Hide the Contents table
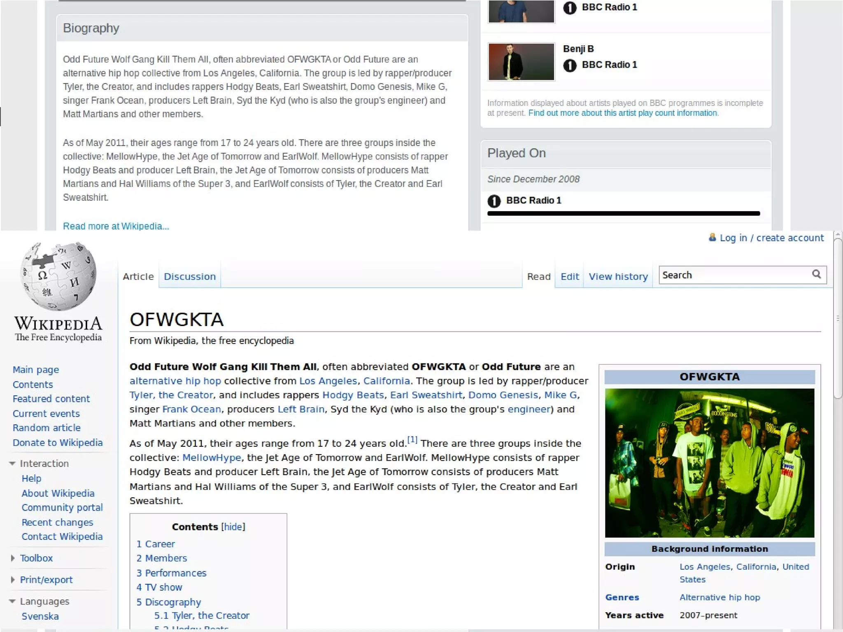Screen dimensions: 843x632 point(233,527)
